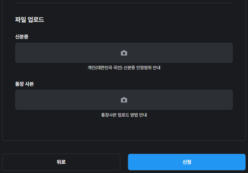The height and width of the screenshot is (173, 248).
Task: Click the camera icon under 통장 사본
Action: [x=124, y=100]
